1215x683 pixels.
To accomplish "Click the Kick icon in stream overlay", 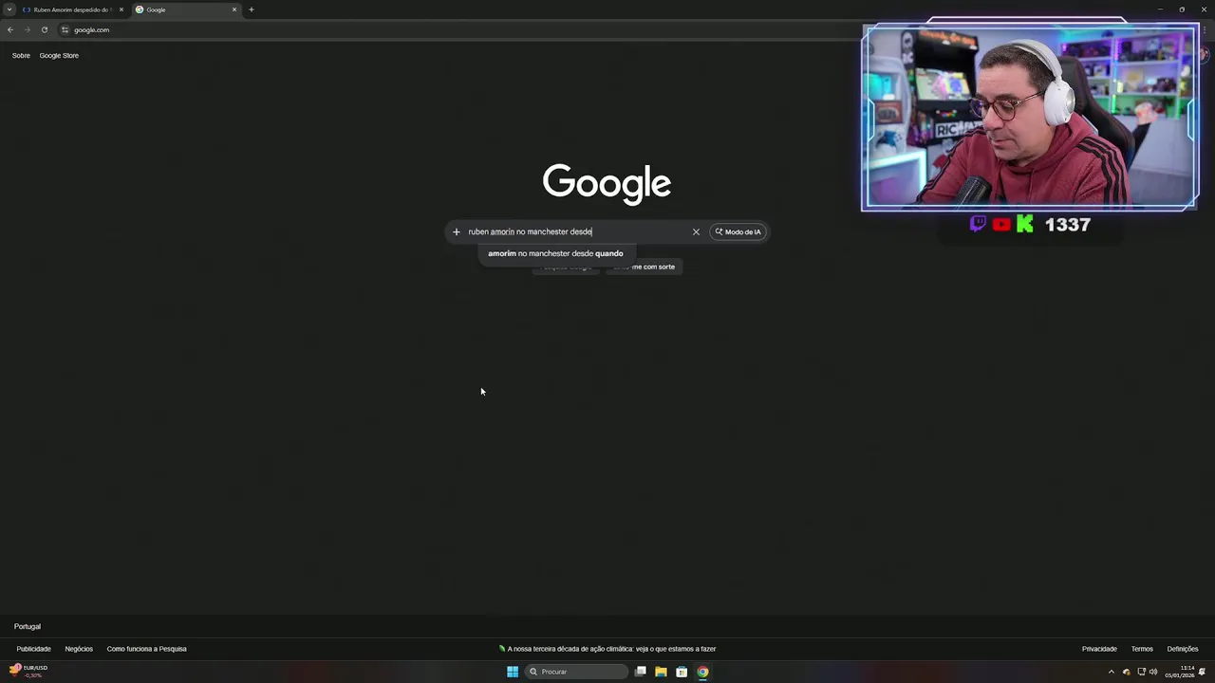I will click(x=1024, y=224).
